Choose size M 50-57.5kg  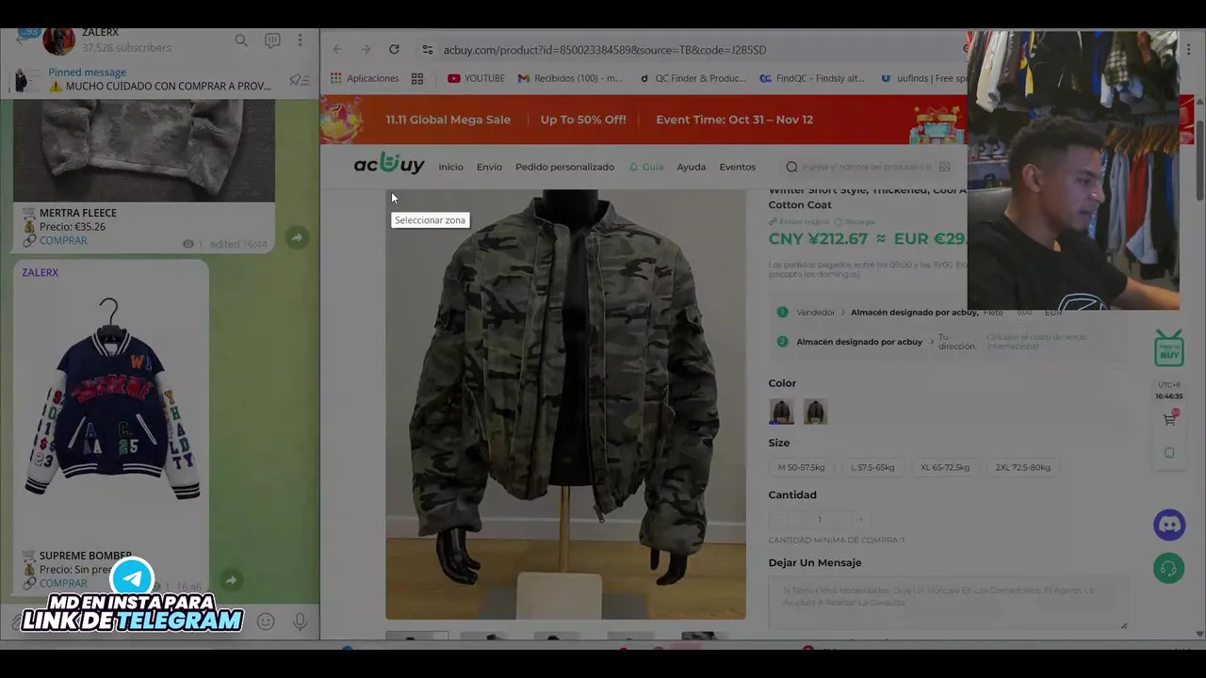[x=801, y=467]
